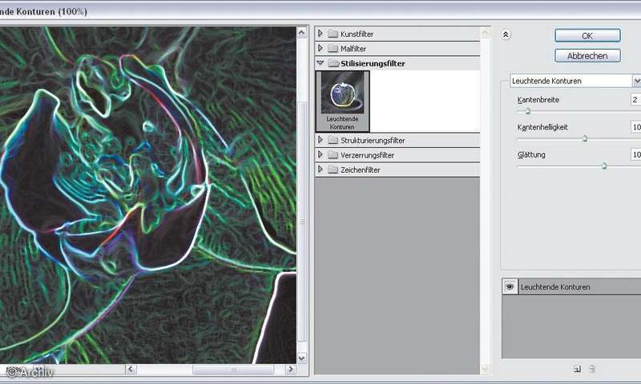Open the Leuchtende Konturen filter dropdown
The width and height of the screenshot is (641, 384).
[636, 81]
